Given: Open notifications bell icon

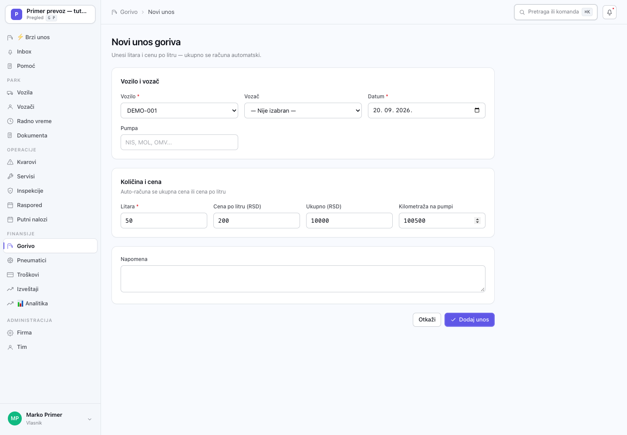Looking at the screenshot, I should coord(610,12).
